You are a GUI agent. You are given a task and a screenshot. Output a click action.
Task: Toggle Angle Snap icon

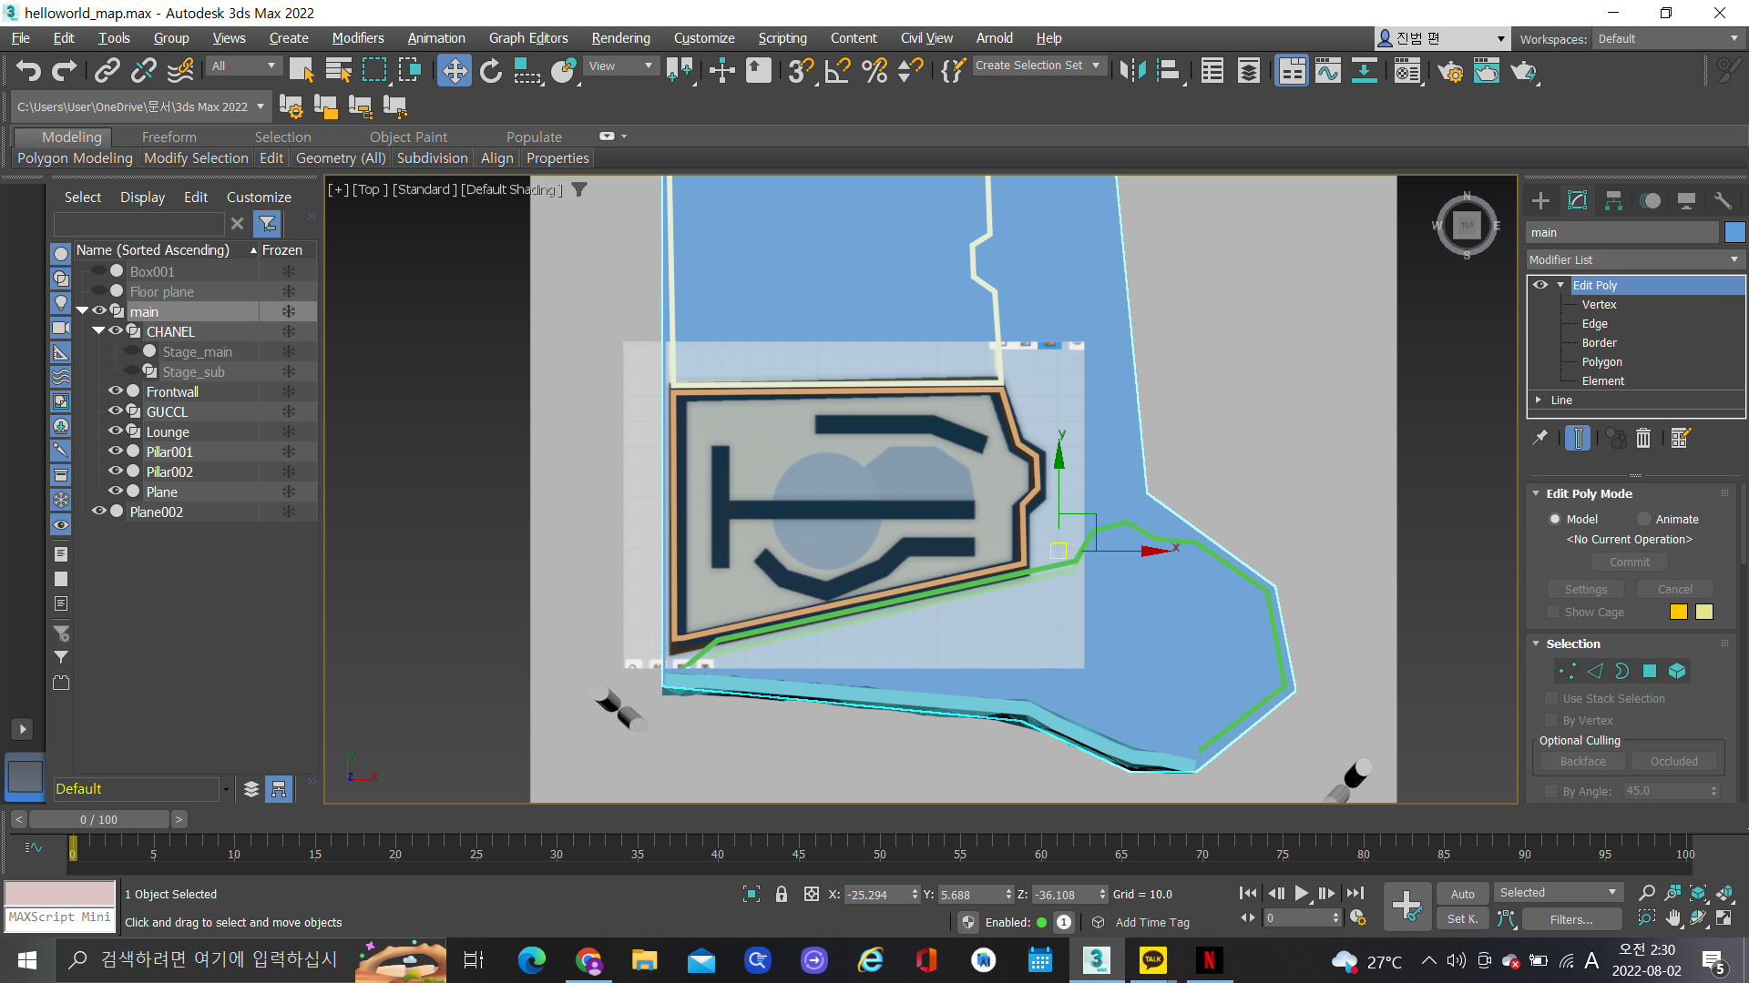(x=838, y=70)
